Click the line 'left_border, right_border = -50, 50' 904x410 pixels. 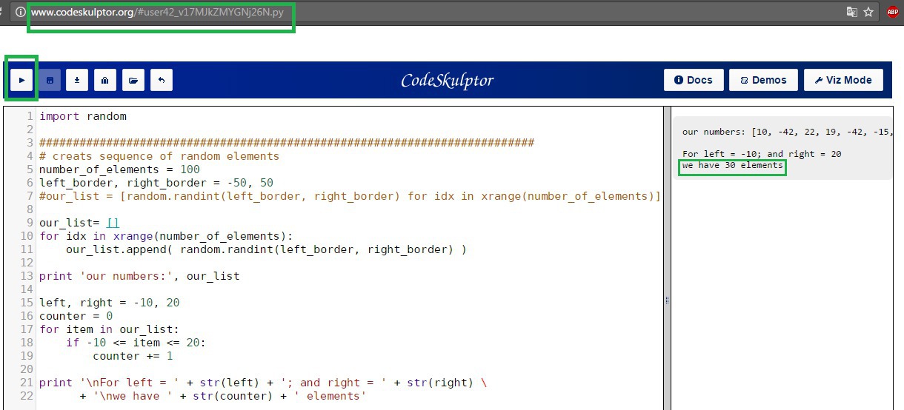pos(156,183)
